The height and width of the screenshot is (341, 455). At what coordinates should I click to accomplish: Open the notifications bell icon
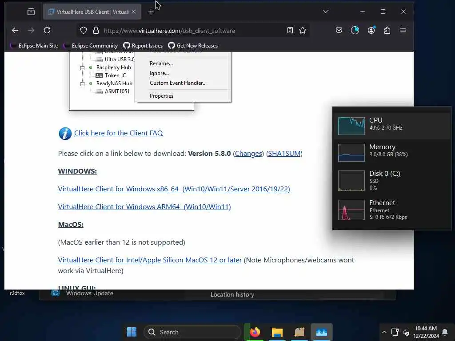coord(444,332)
